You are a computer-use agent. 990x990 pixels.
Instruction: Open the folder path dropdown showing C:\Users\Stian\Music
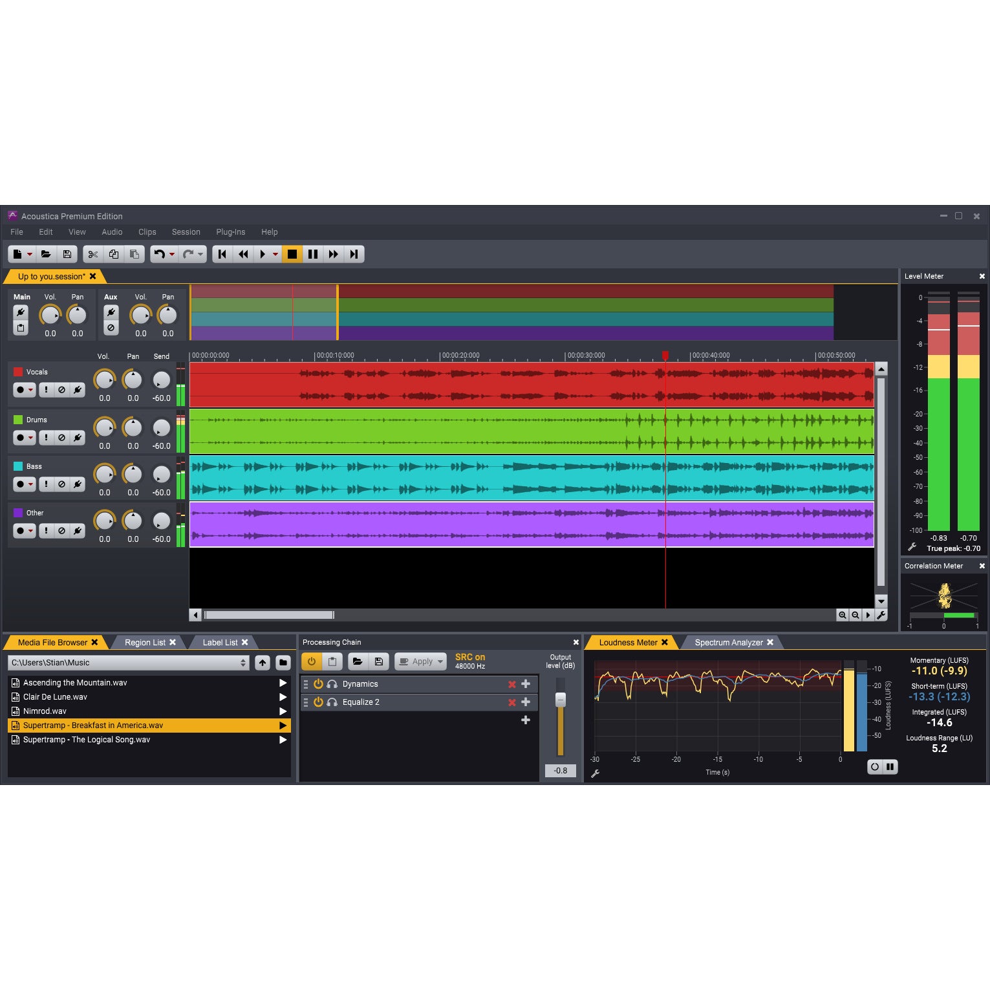point(128,663)
